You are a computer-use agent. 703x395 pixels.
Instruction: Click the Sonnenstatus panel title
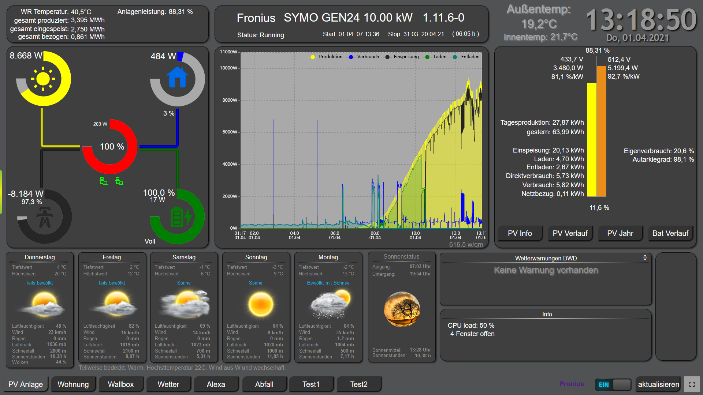[x=401, y=257]
